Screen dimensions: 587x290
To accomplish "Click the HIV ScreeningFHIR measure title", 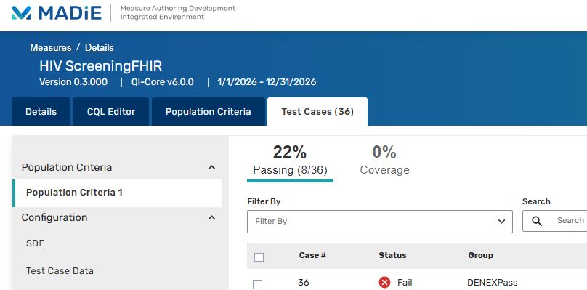I will [101, 66].
